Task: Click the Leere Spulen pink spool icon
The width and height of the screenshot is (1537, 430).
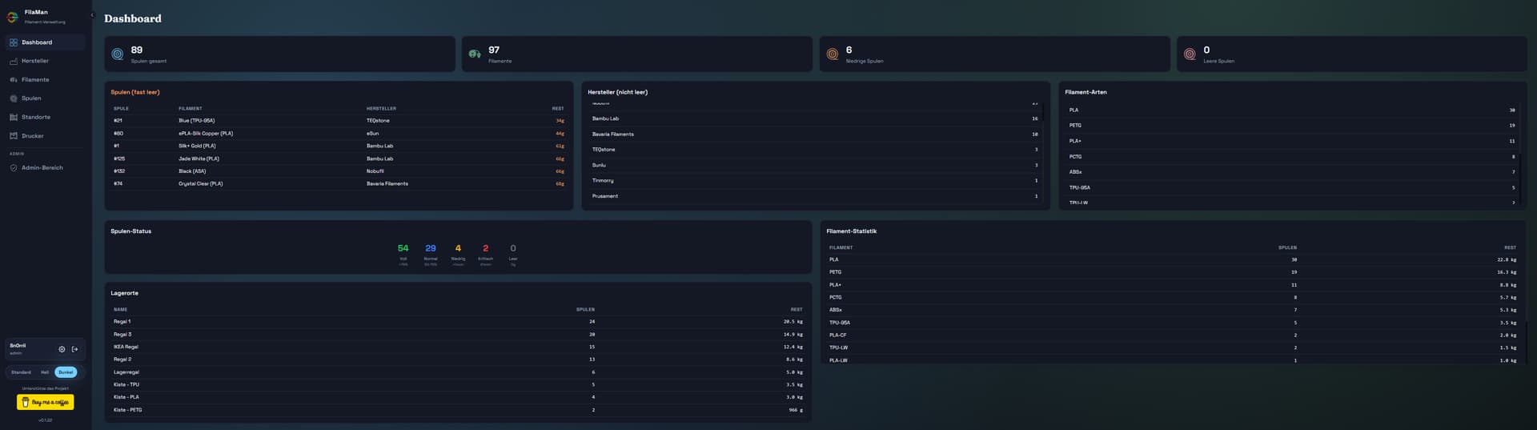Action: click(1190, 54)
